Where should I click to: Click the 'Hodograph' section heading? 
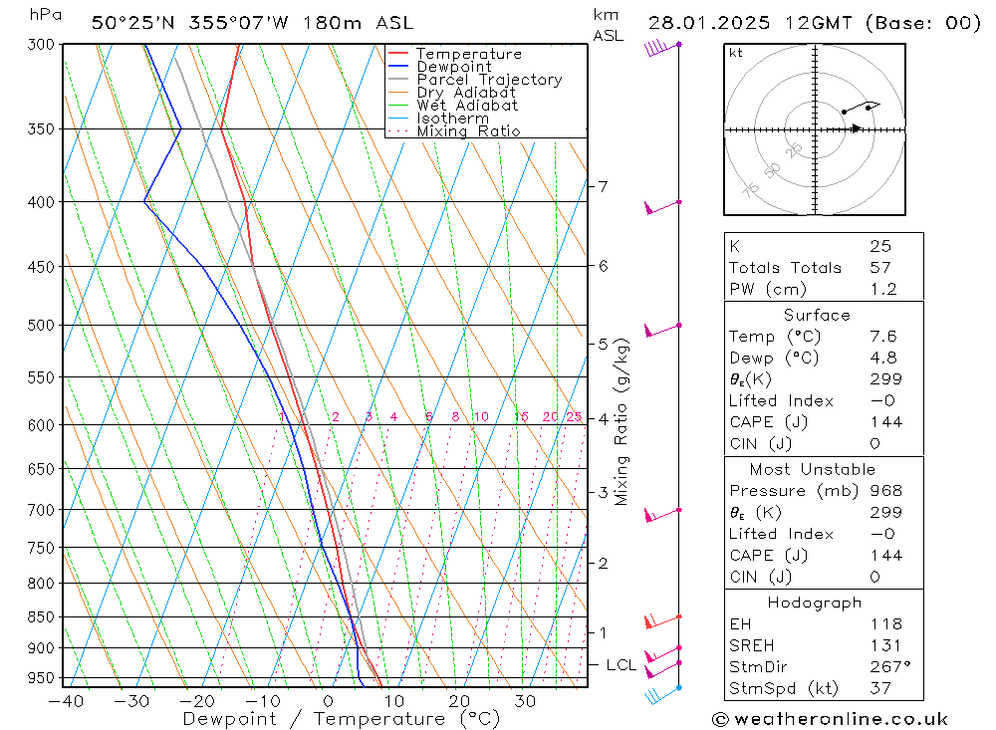coord(815,603)
